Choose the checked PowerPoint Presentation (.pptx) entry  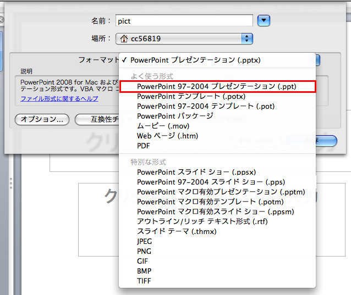[x=217, y=60]
